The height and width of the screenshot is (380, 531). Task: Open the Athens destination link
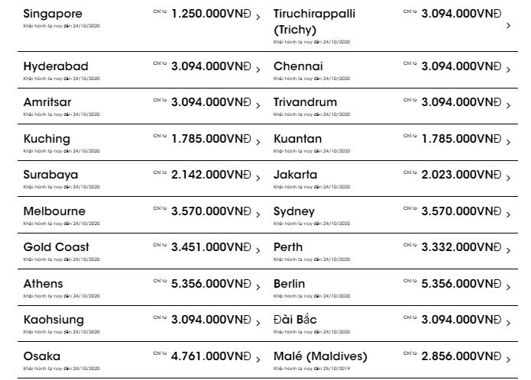click(43, 284)
